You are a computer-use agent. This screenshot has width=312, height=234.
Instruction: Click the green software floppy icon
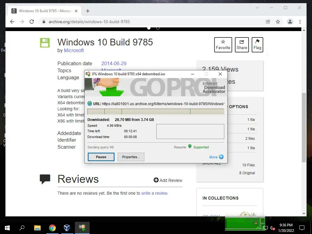click(45, 43)
